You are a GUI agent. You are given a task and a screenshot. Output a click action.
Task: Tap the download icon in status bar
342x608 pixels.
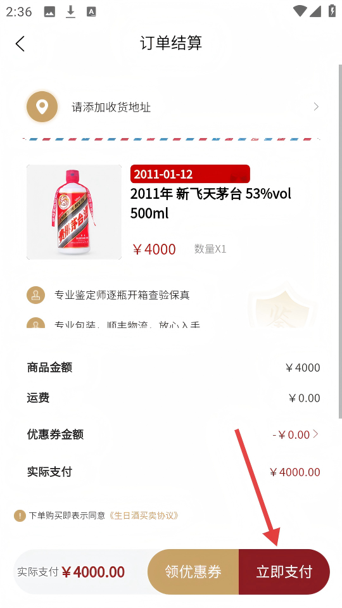70,11
